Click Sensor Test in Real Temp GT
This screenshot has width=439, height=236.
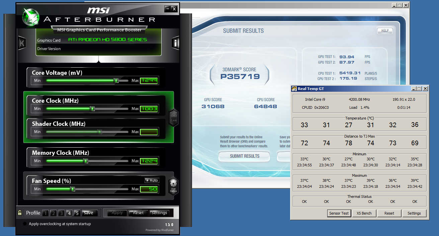(x=339, y=213)
